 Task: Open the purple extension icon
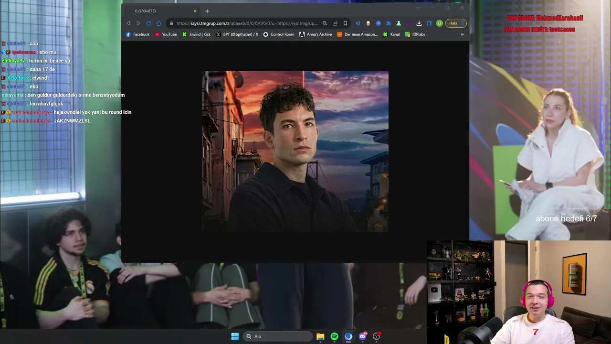409,23
